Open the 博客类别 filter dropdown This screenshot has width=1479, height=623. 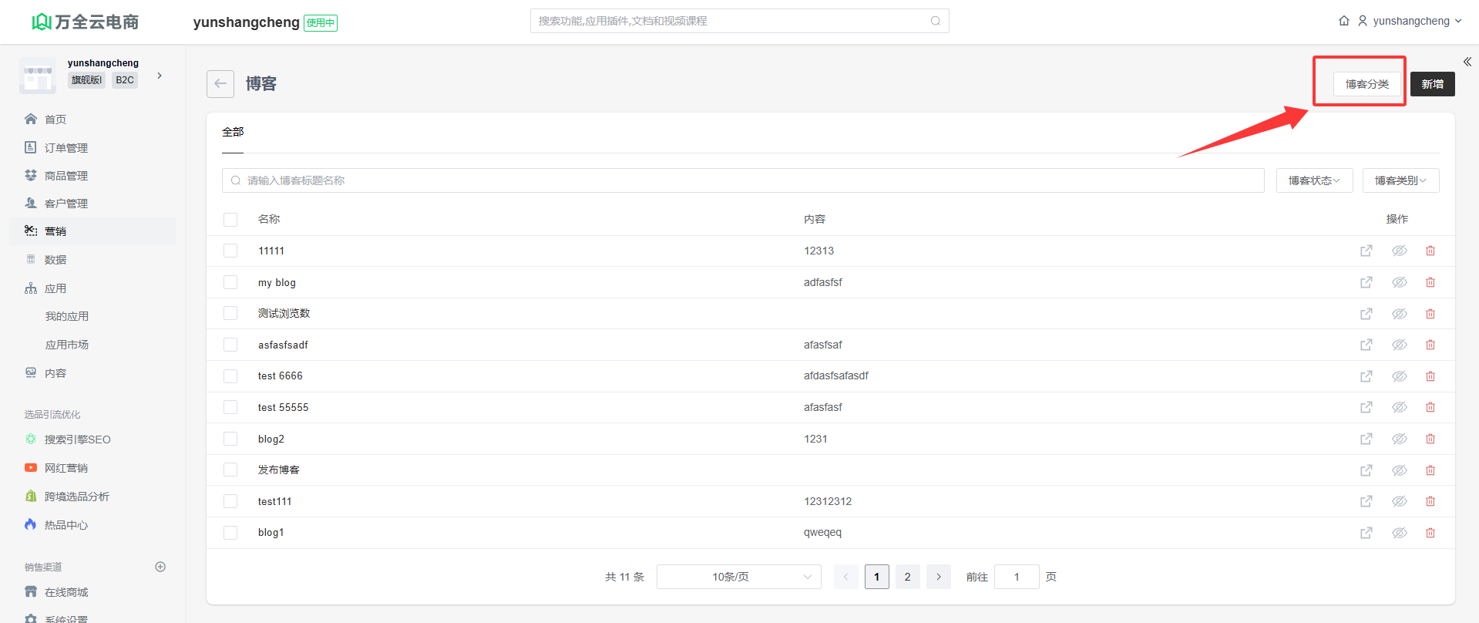point(1400,180)
